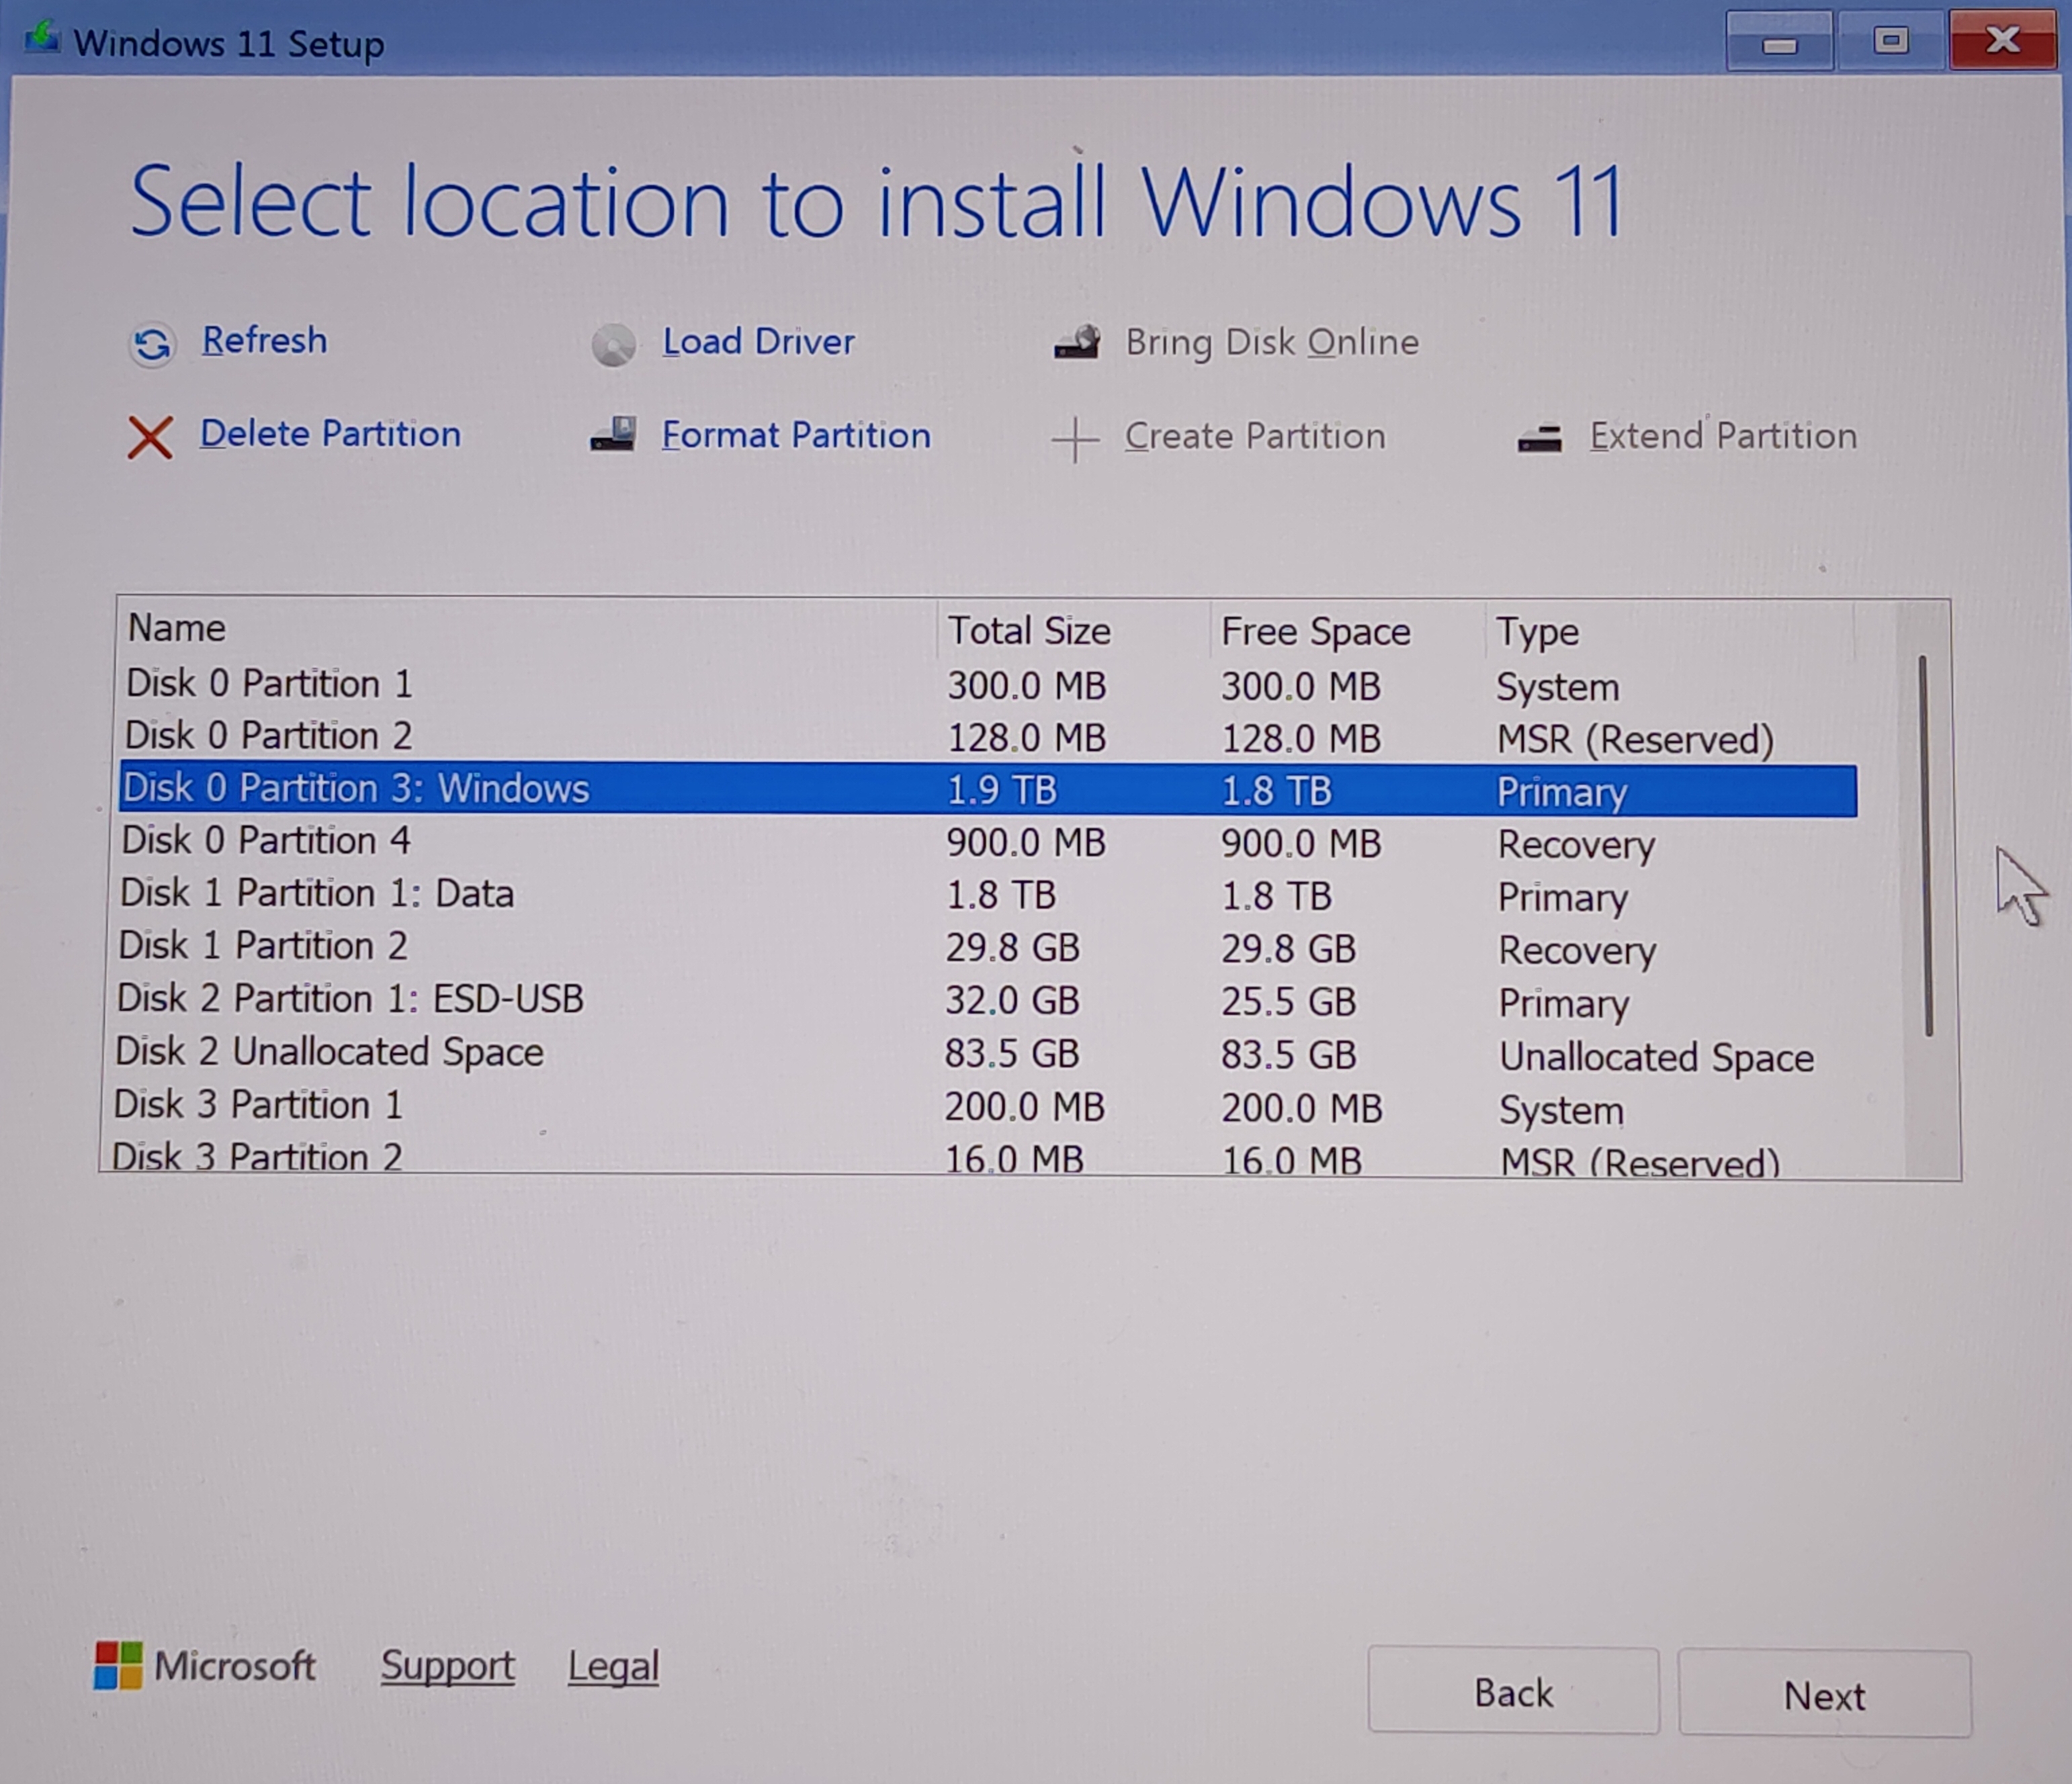Click the red X Delete Partition icon
Screen dimensions: 2072x1784
coord(150,438)
